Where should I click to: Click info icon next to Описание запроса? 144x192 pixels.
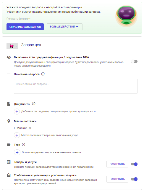click(43, 74)
